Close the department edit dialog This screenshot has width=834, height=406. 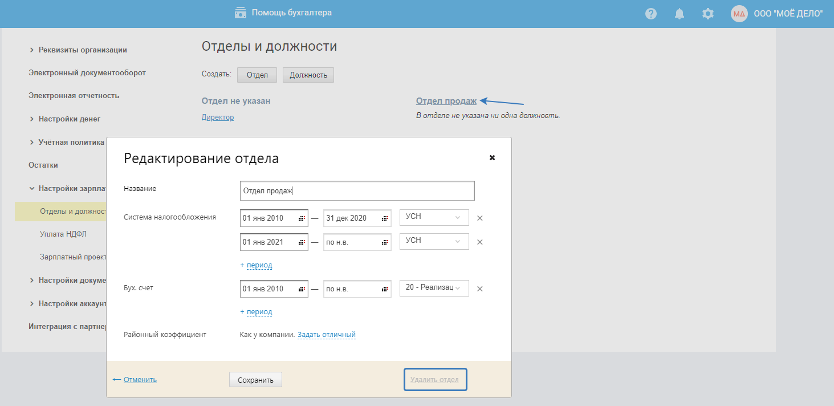[x=492, y=158]
